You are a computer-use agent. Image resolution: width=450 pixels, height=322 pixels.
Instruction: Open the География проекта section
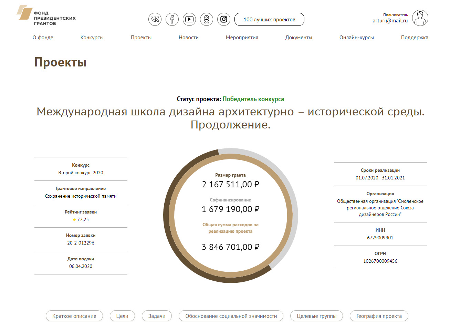[379, 316]
